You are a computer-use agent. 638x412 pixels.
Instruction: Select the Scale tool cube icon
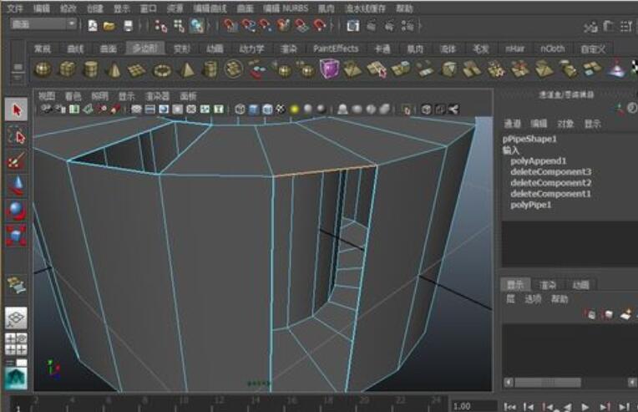tap(17, 236)
